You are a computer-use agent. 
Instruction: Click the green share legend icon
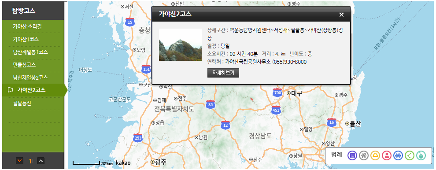pos(409,155)
